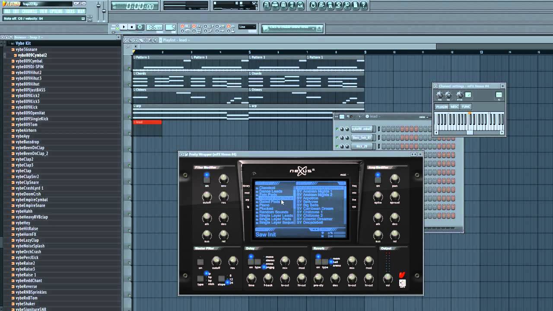This screenshot has width=553, height=311.
Task: Open the MISC tab in Channel settings
Action: point(454,107)
